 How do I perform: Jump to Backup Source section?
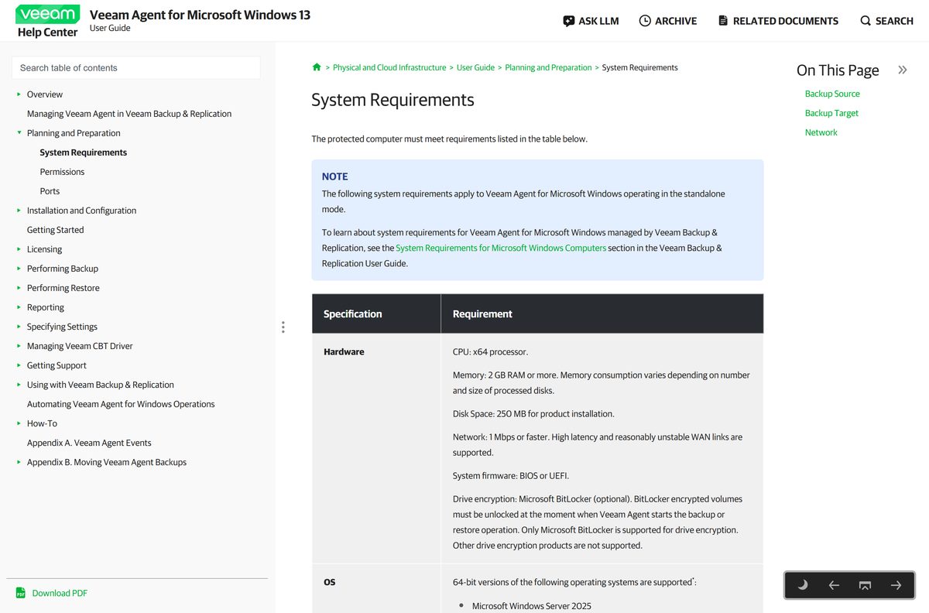(x=832, y=94)
